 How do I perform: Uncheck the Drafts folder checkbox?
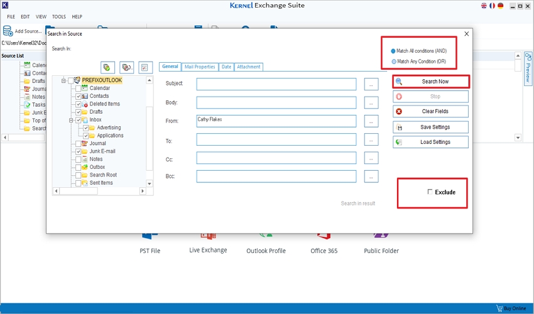tap(79, 112)
